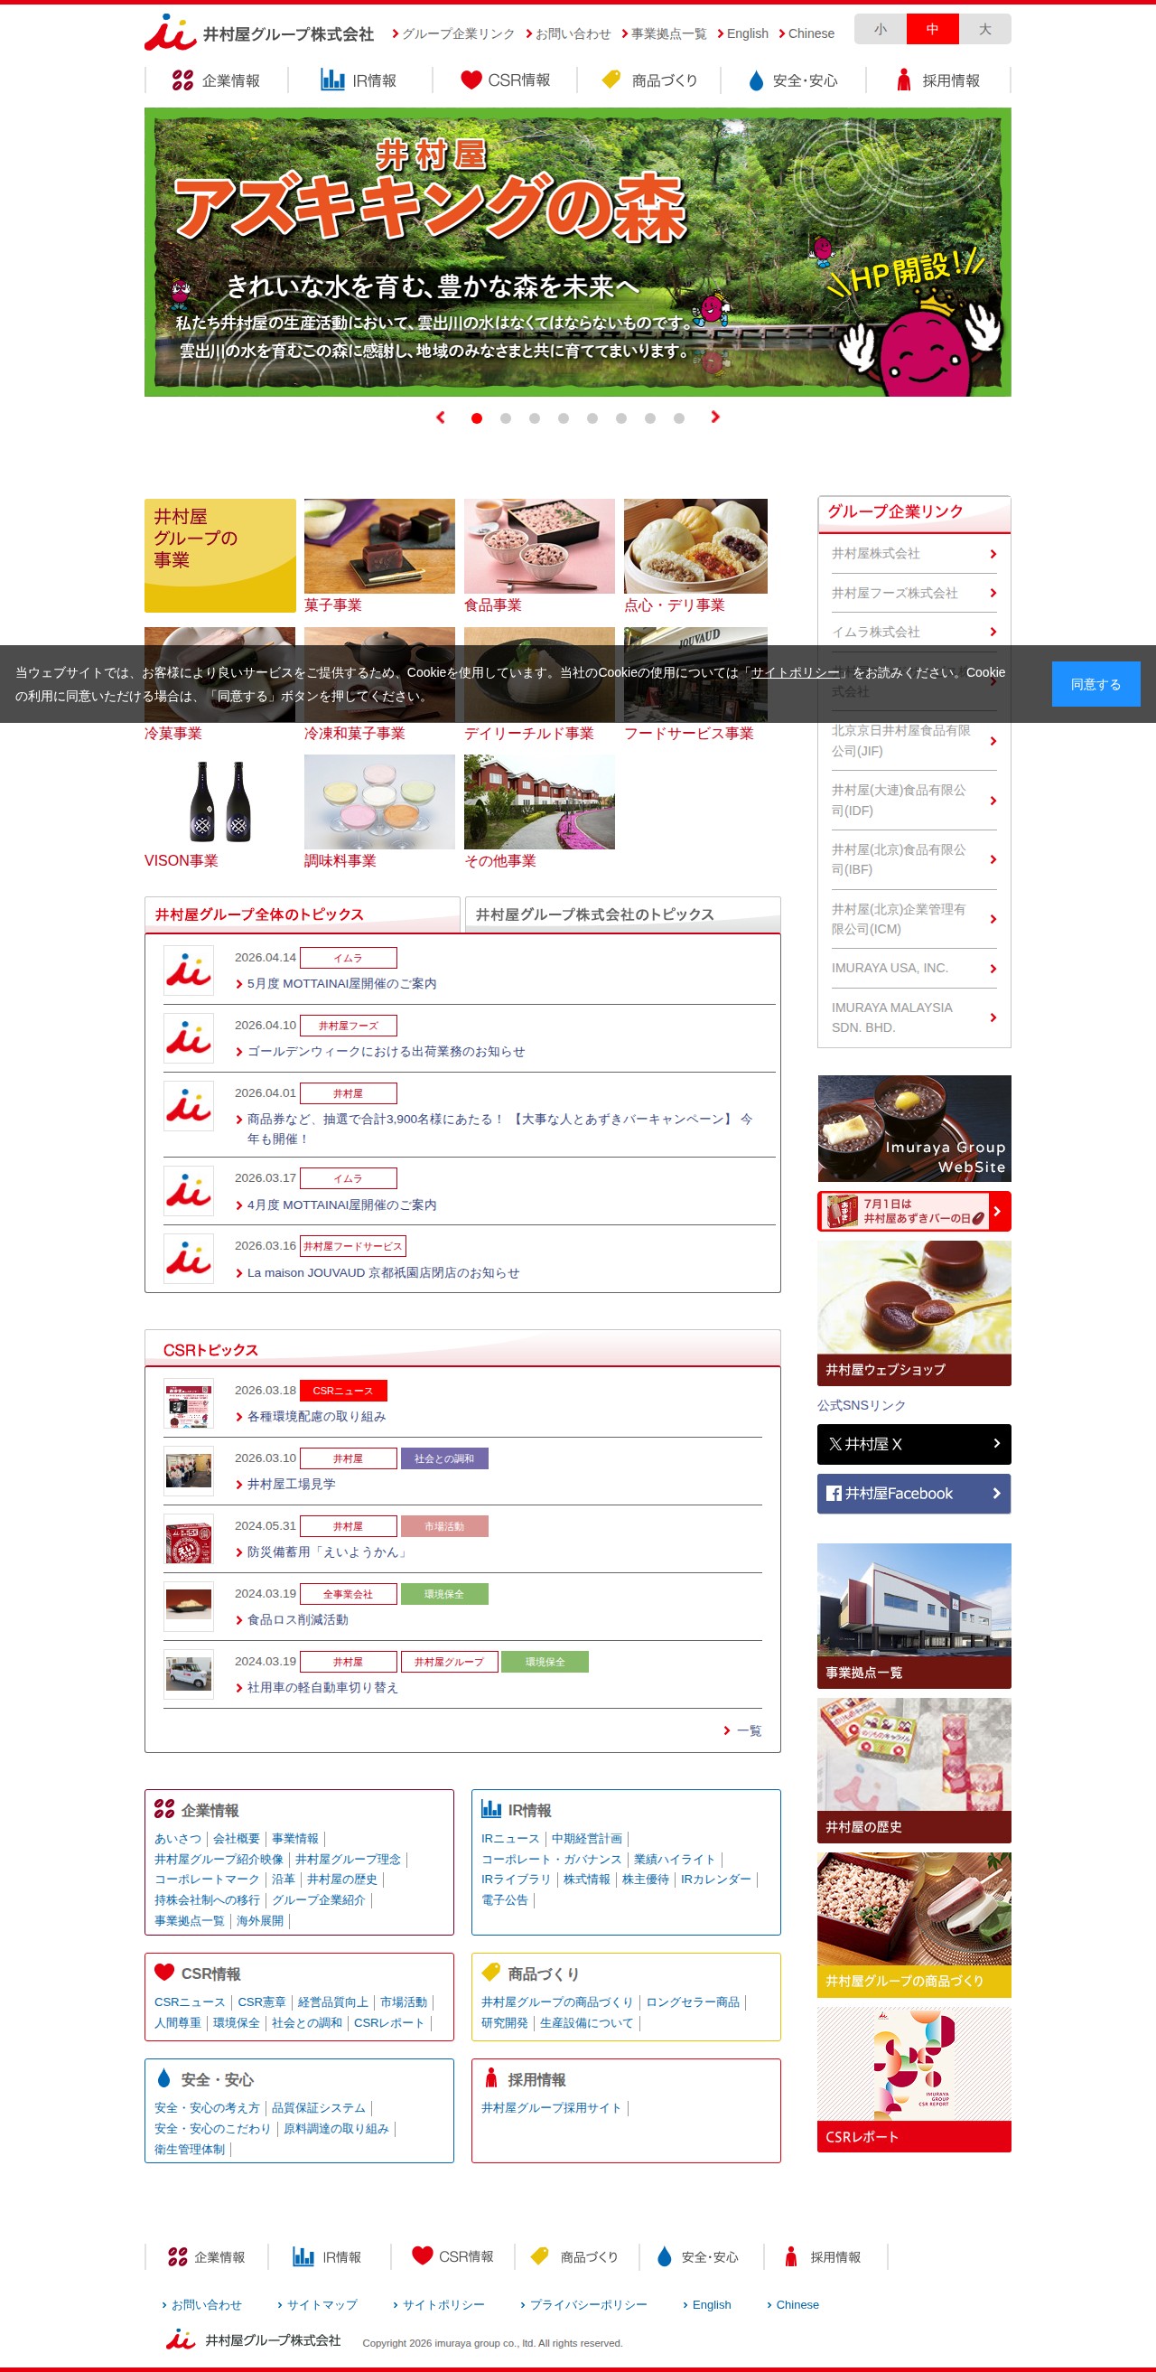The height and width of the screenshot is (2372, 1156).
Task: Click the 社会との調和 purple category tag
Action: click(444, 1458)
